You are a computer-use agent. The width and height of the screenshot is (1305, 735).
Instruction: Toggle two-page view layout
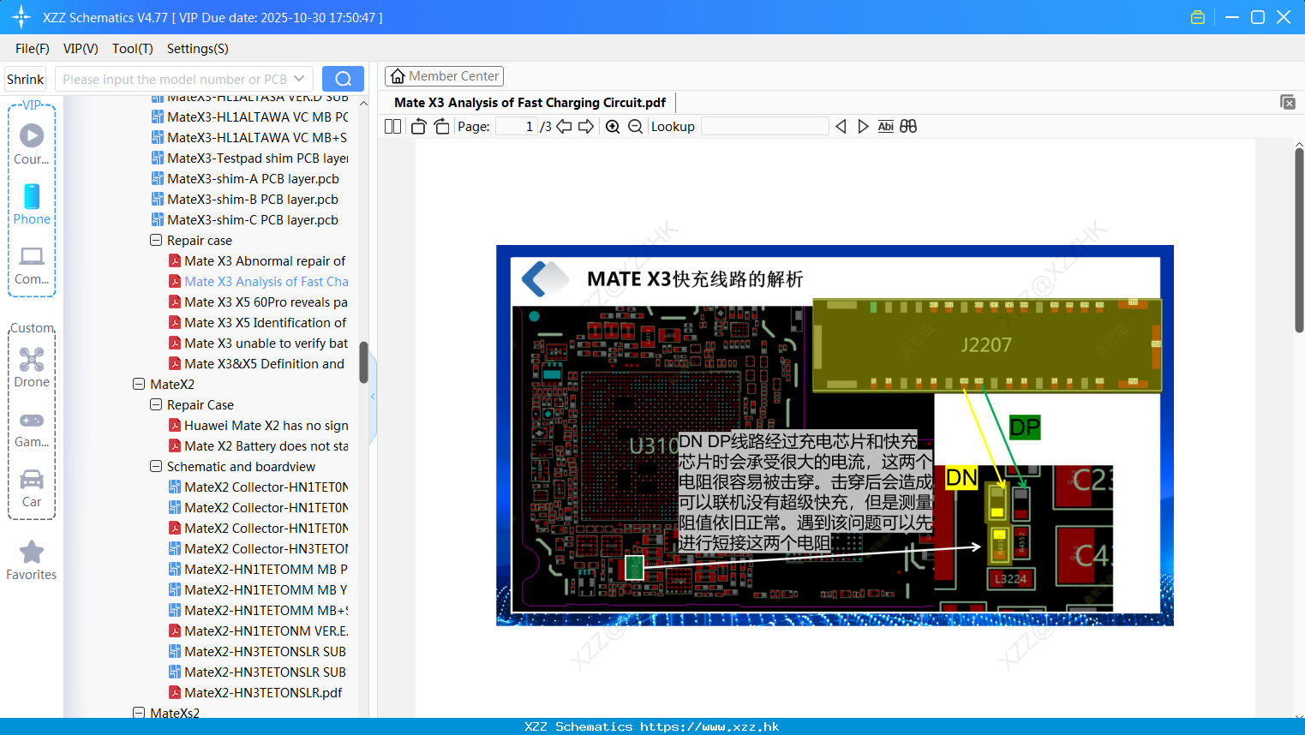pos(393,126)
